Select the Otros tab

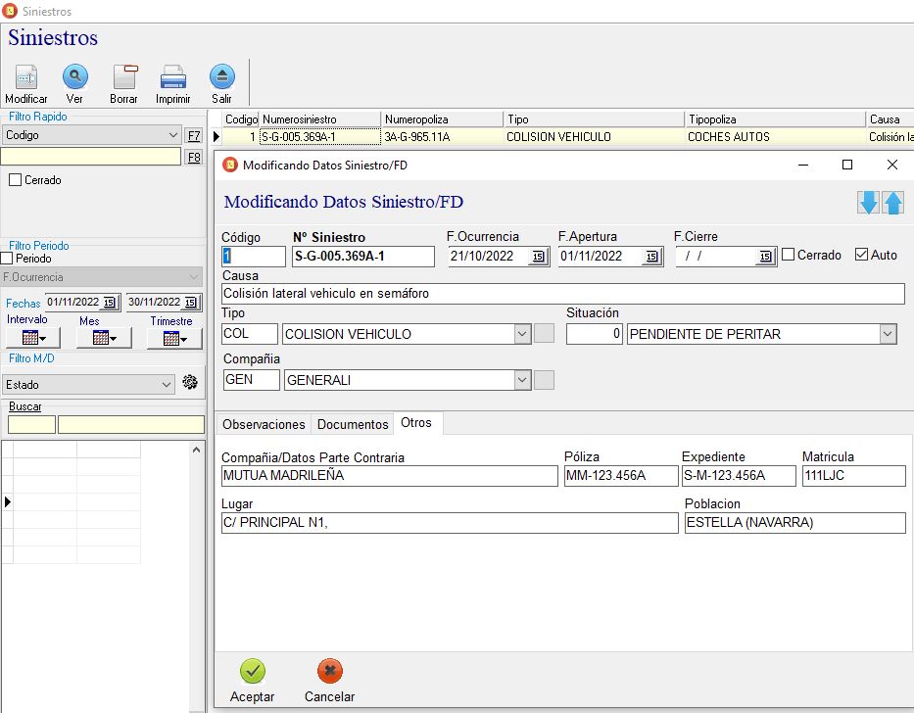(x=416, y=423)
